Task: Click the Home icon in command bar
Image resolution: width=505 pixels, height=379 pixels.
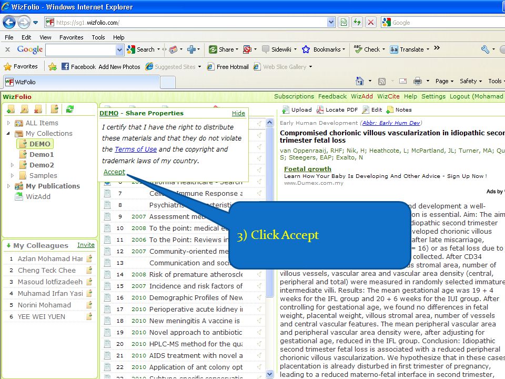Action: [360, 81]
